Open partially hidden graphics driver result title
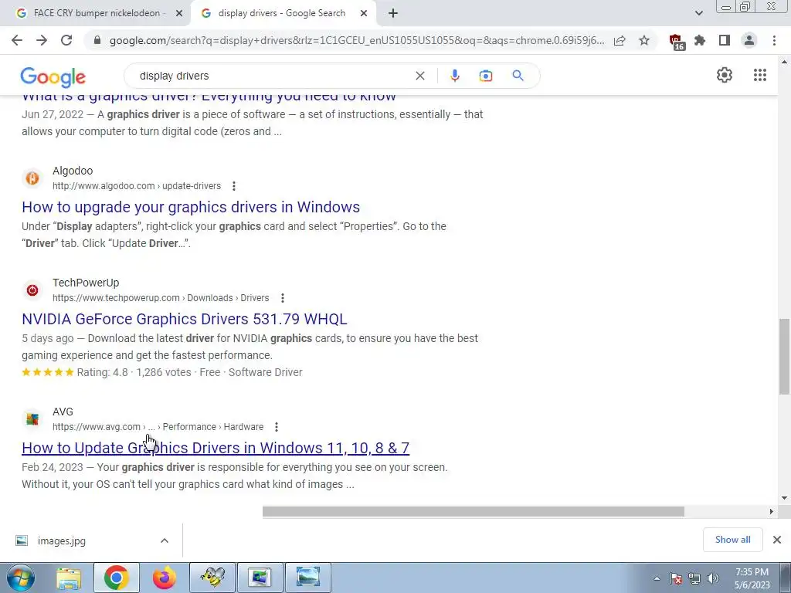 tap(209, 97)
